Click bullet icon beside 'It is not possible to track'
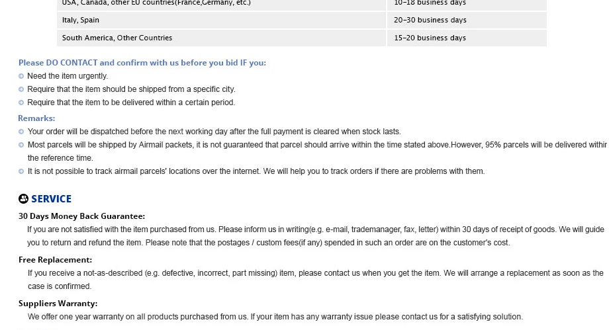Screen dimensions: 609x330 [21, 171]
